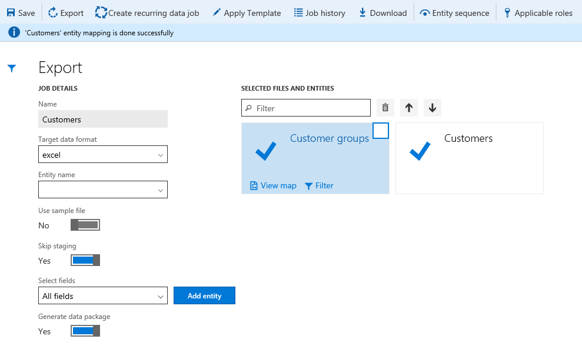This screenshot has width=582, height=349.
Task: Open View map for Customer groups
Action: point(273,185)
